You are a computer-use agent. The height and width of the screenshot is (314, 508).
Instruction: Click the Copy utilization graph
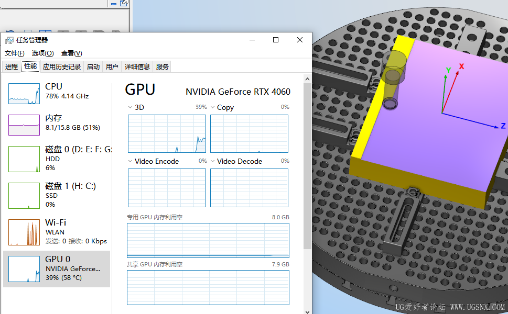[x=249, y=133]
